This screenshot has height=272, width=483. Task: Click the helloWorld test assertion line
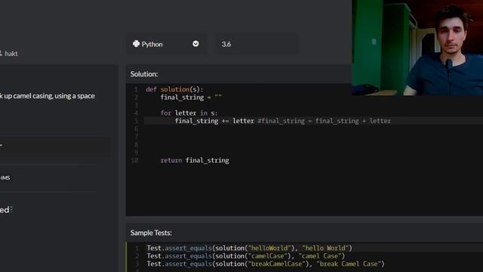pos(249,248)
